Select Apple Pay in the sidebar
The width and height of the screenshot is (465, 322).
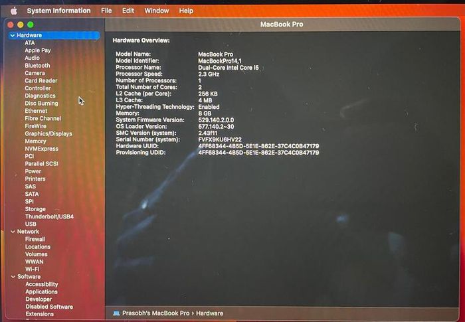tap(38, 50)
